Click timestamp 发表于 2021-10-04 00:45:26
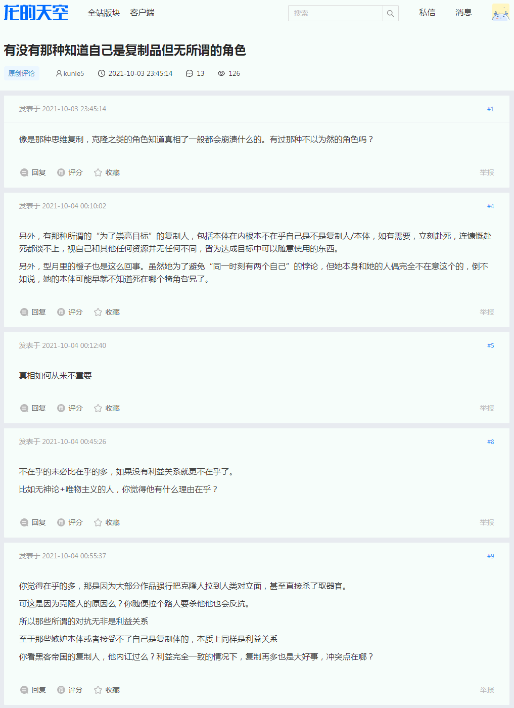 63,441
